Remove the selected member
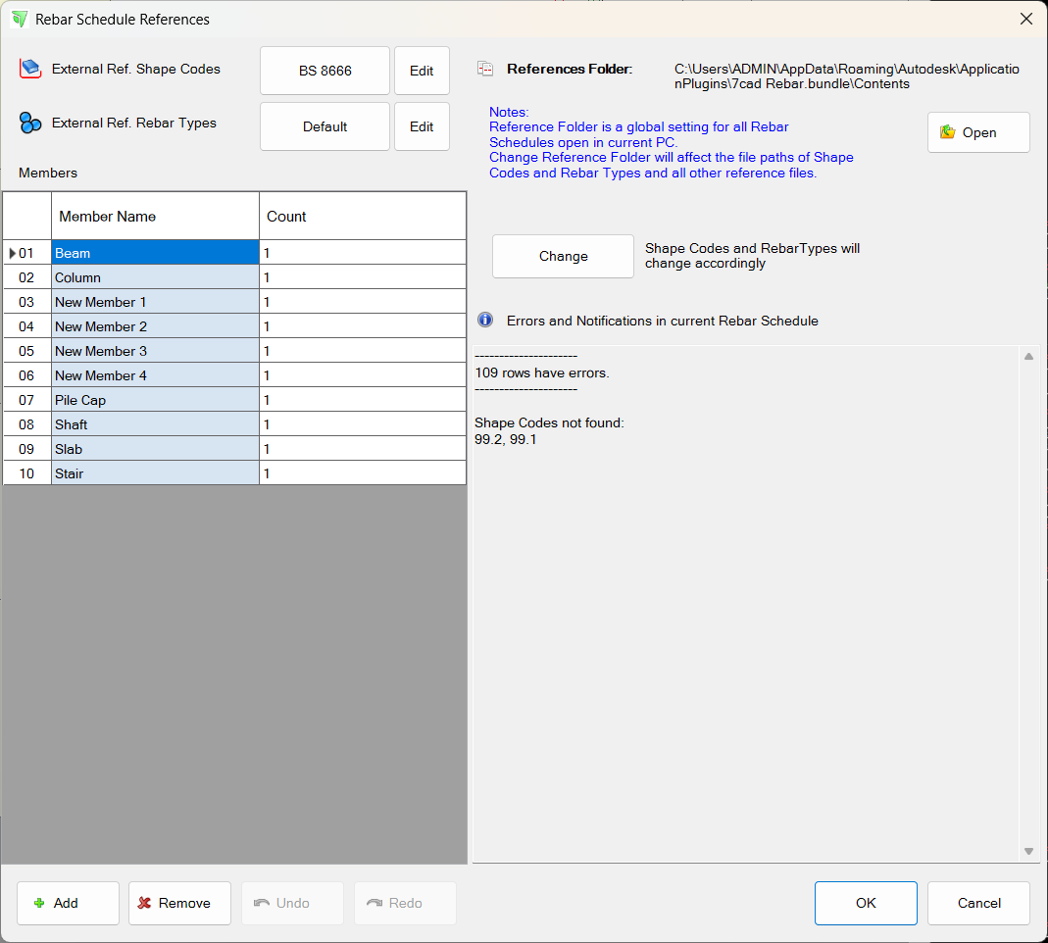Image resolution: width=1048 pixels, height=943 pixels. (x=179, y=903)
